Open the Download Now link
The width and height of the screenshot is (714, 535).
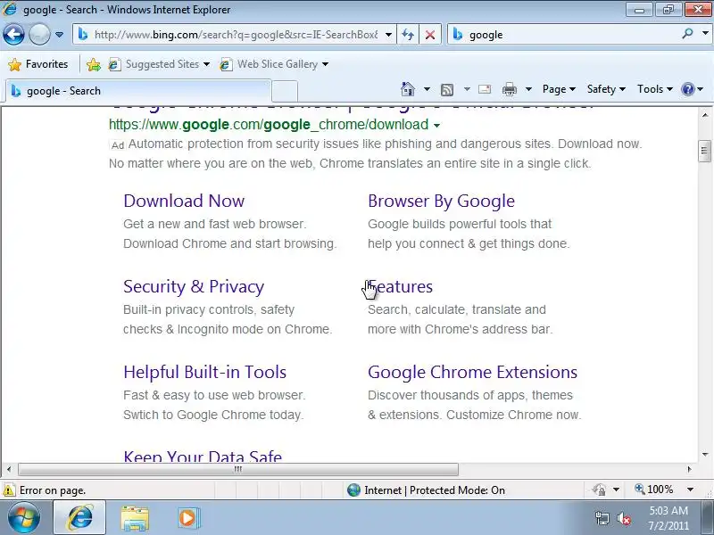tap(184, 201)
